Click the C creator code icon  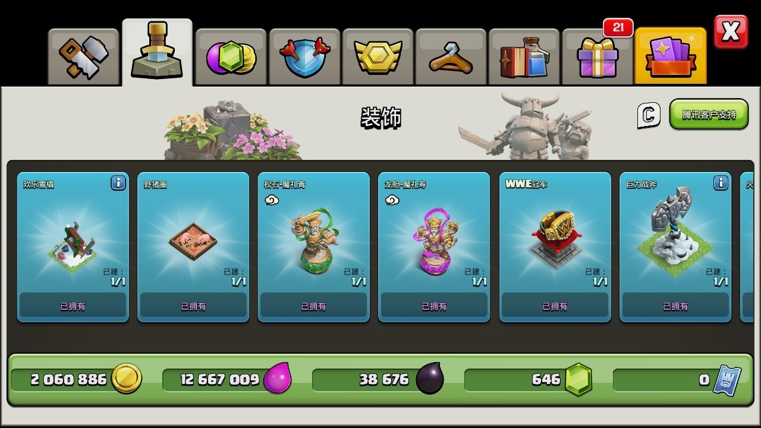pos(649,115)
